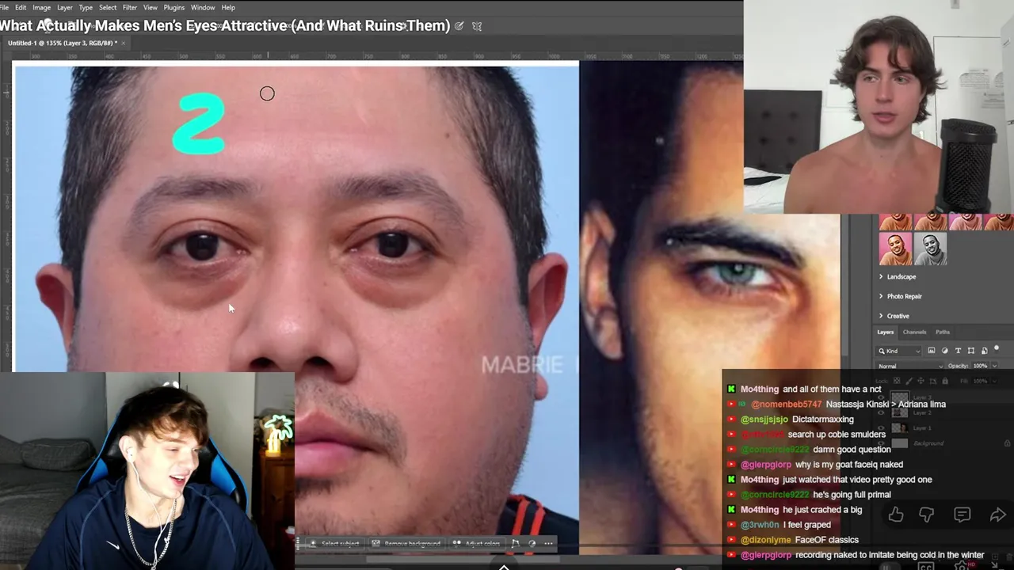Close the Untitled-1 document tab
The image size is (1014, 570).
coord(124,43)
